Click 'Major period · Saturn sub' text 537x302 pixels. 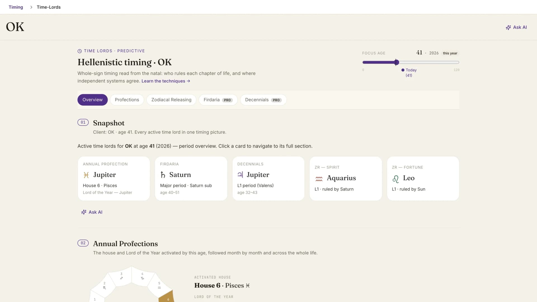[x=186, y=186]
